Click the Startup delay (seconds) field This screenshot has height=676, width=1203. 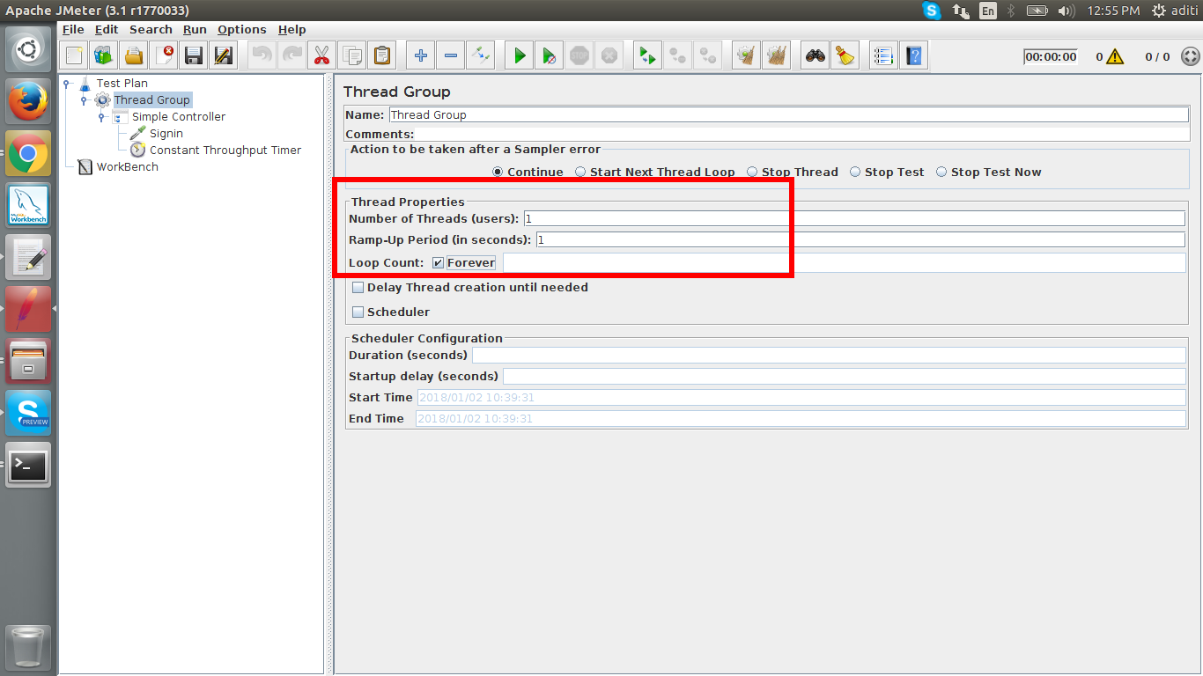845,376
